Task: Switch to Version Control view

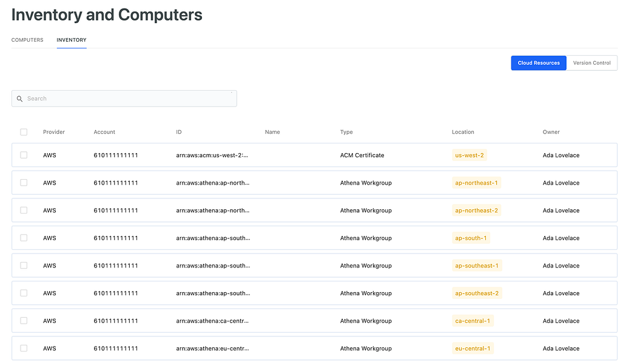Action: [x=591, y=63]
